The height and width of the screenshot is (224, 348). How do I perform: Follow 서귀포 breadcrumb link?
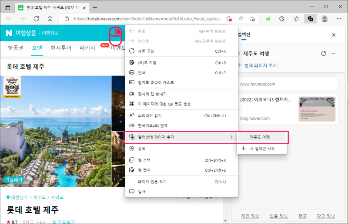(57, 197)
